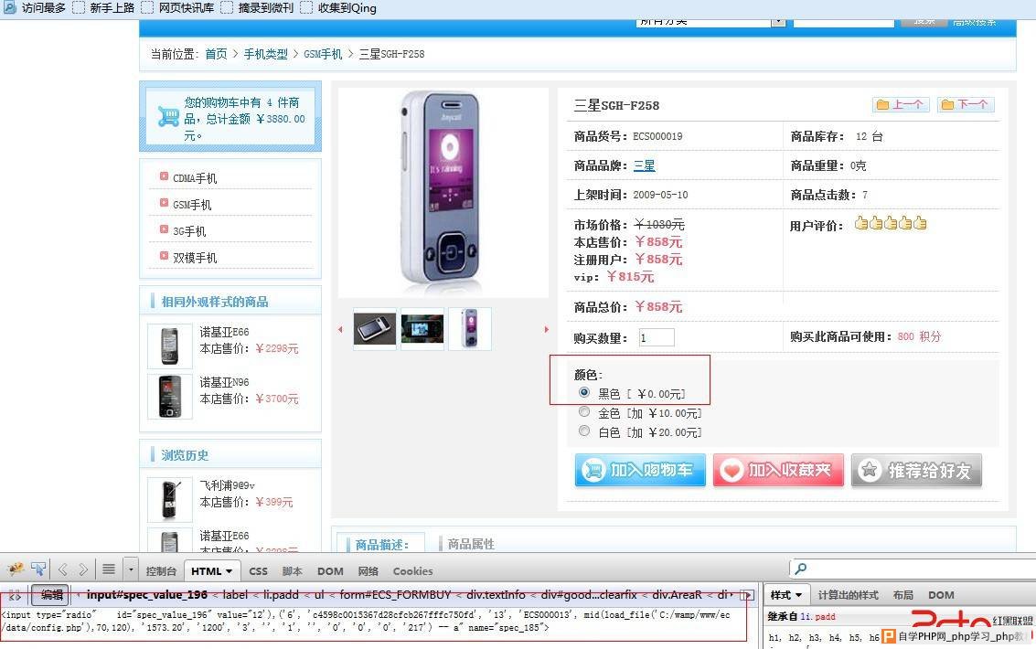
Task: Open the Firebug command line list icon
Action: pyautogui.click(x=109, y=569)
